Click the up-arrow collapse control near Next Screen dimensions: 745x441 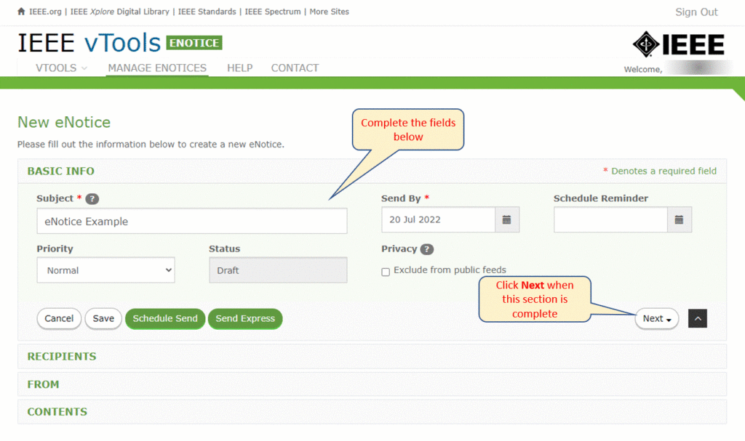pyautogui.click(x=697, y=318)
